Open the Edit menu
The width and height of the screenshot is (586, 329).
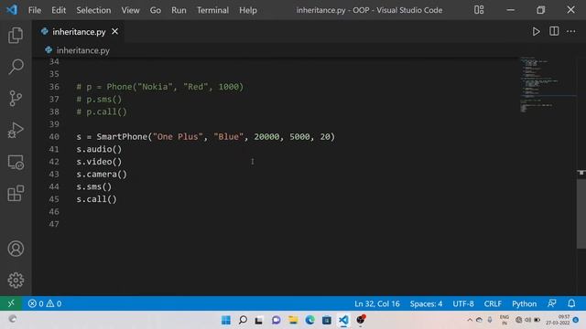pos(59,10)
